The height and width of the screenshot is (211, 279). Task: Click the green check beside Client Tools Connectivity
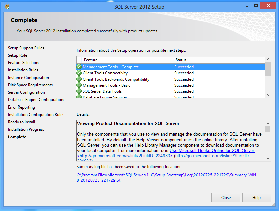(79, 73)
